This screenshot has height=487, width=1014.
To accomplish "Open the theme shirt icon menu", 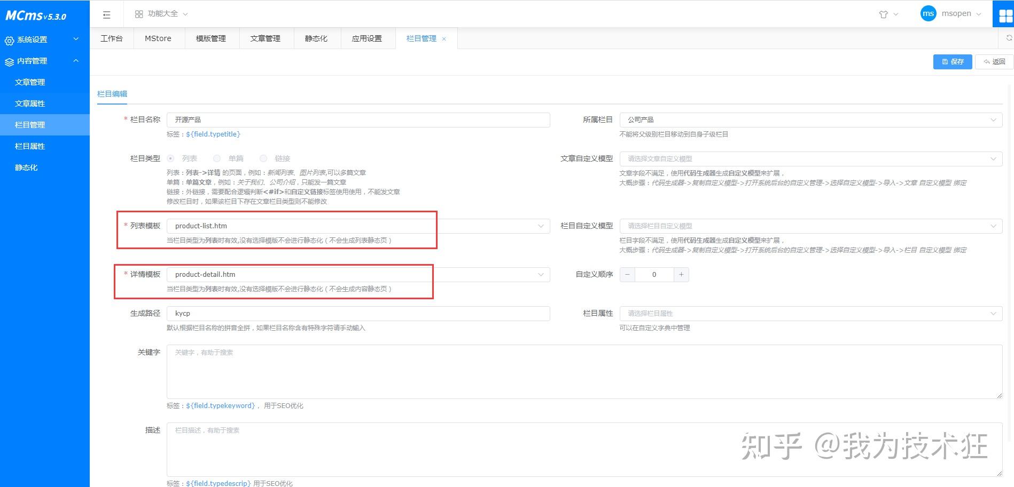I will 884,14.
